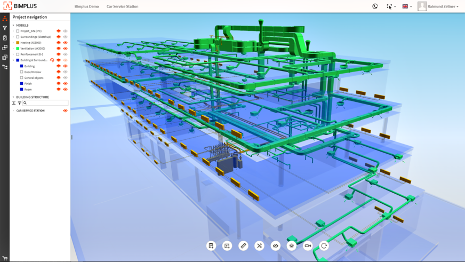This screenshot has width=465, height=262.
Task: Reset the view with the rotate icon
Action: (x=324, y=245)
